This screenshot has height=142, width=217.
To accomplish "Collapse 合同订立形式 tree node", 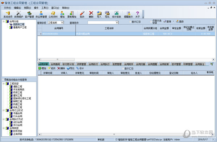I will (x=4, y=110).
